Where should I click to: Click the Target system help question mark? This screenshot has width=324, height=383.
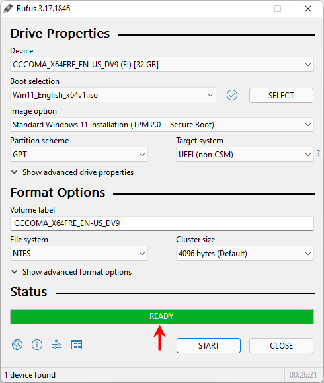pyautogui.click(x=318, y=153)
